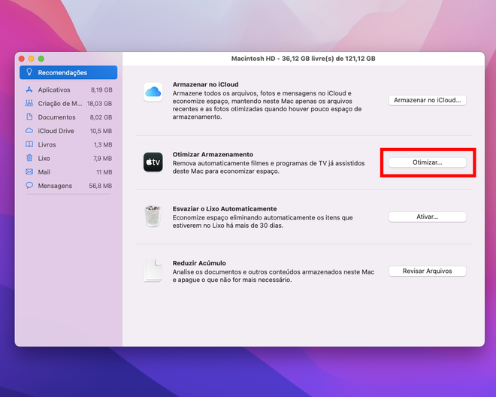The height and width of the screenshot is (397, 496).
Task: Click the Reduzir Acúmulo heading
Action: click(x=199, y=263)
